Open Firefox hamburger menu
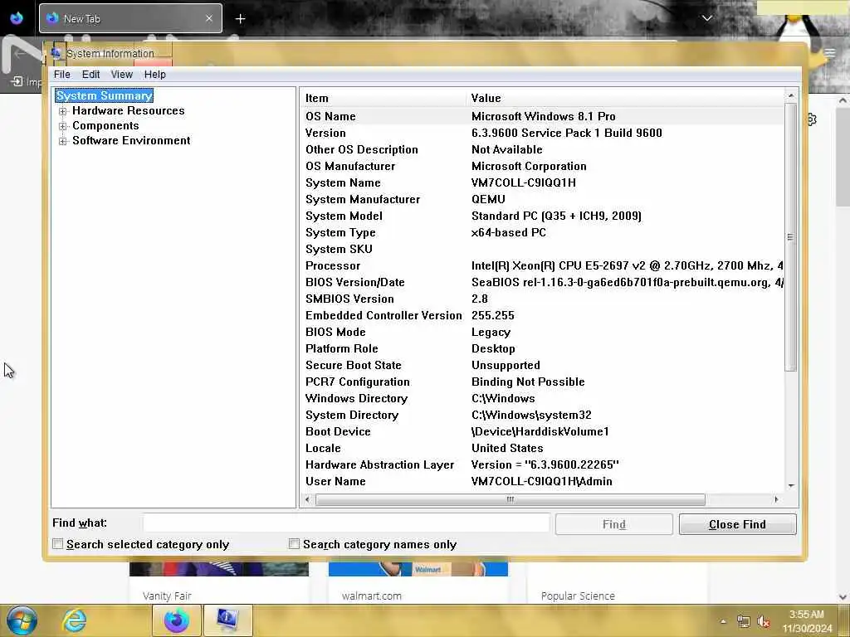This screenshot has height=637, width=850. coord(829,53)
